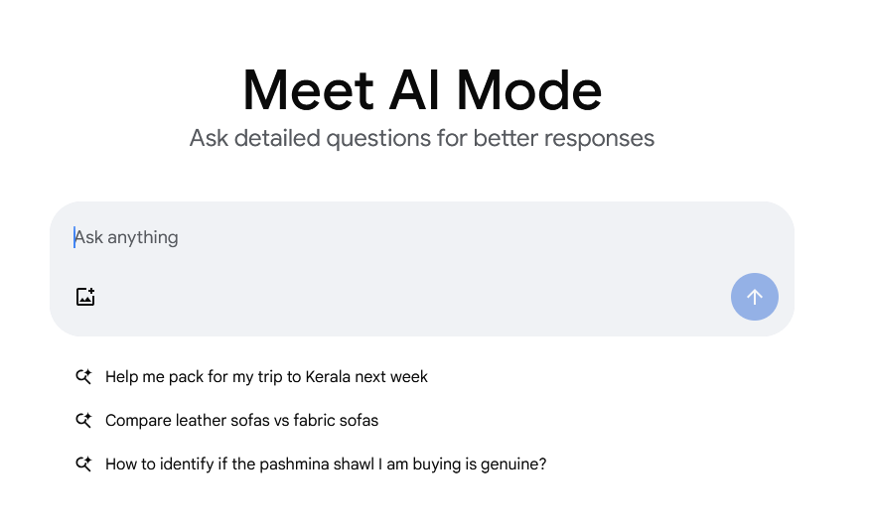Select the Kerala trip packing suggestion
870x530 pixels.
(x=266, y=377)
